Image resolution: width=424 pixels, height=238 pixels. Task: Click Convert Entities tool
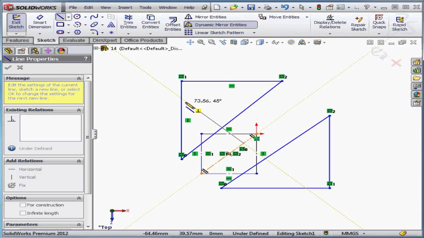(151, 22)
